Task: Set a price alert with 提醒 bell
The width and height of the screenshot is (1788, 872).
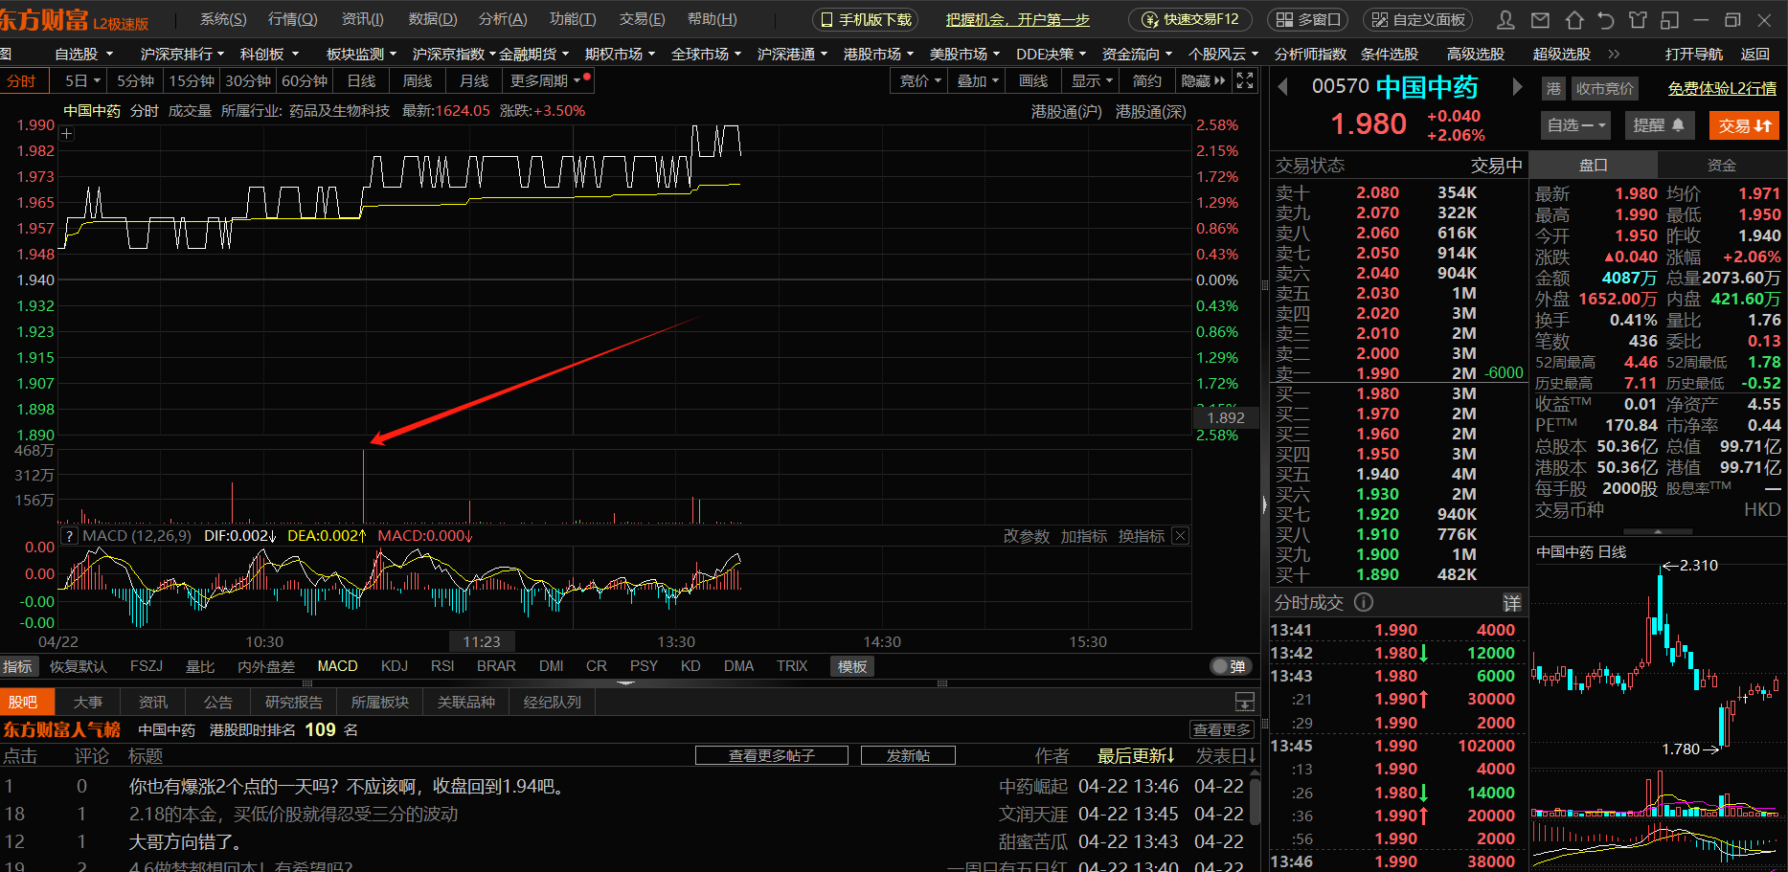Action: [1660, 125]
